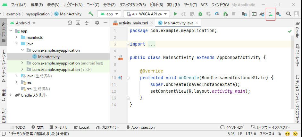Screen dimensions: 302x137
Task: Open the ファイル(F) menu
Action: click(x=19, y=4)
